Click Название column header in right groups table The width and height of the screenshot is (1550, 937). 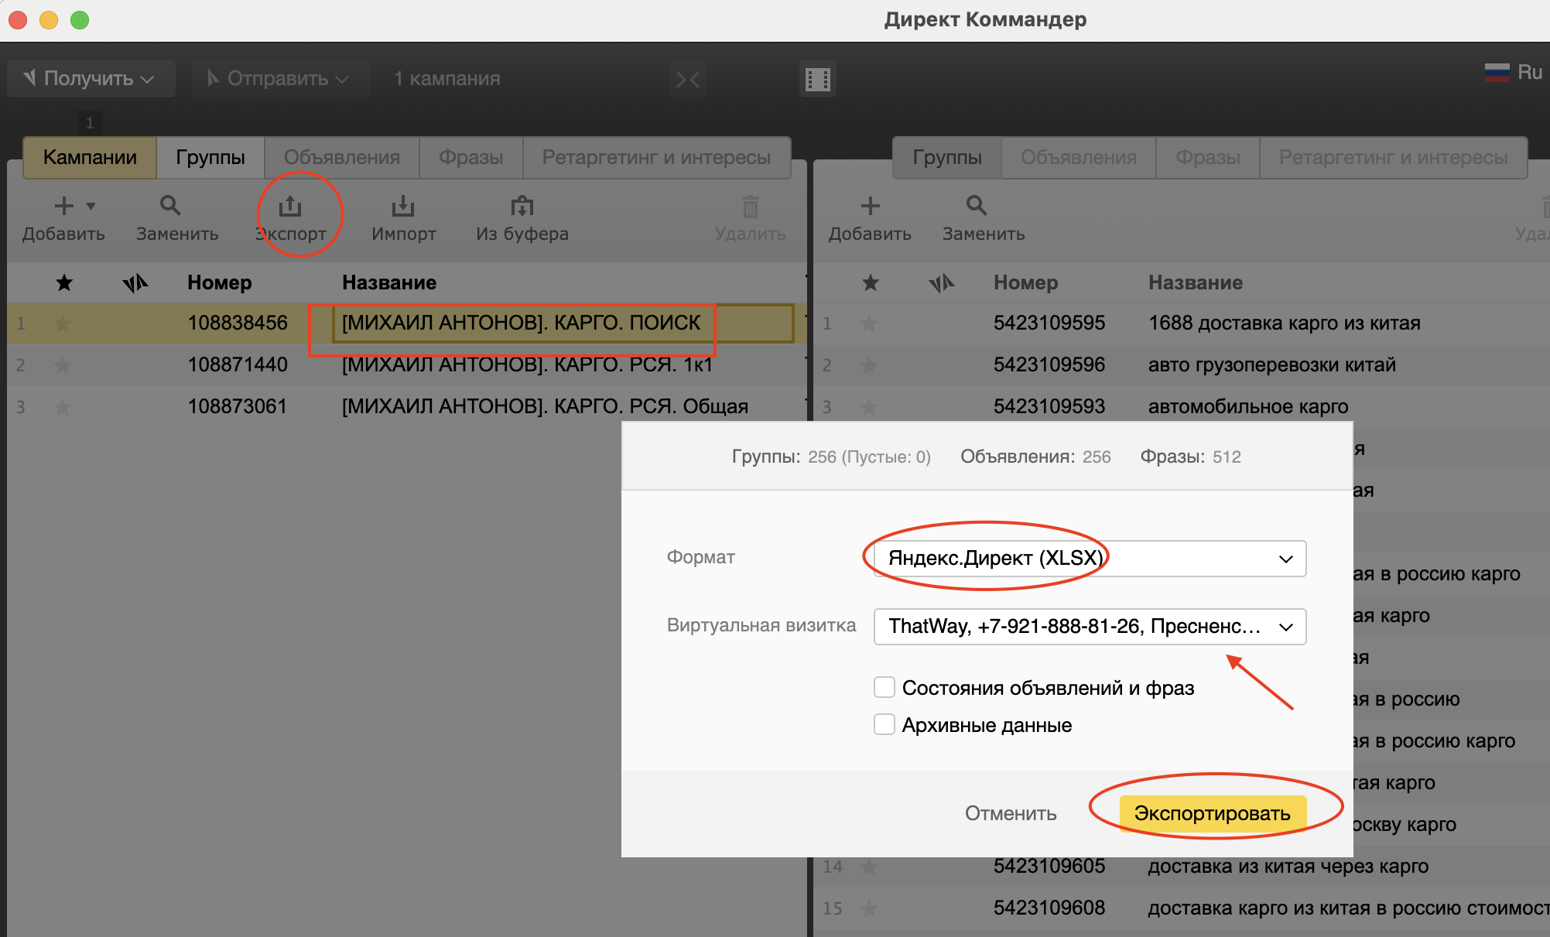point(1196,283)
